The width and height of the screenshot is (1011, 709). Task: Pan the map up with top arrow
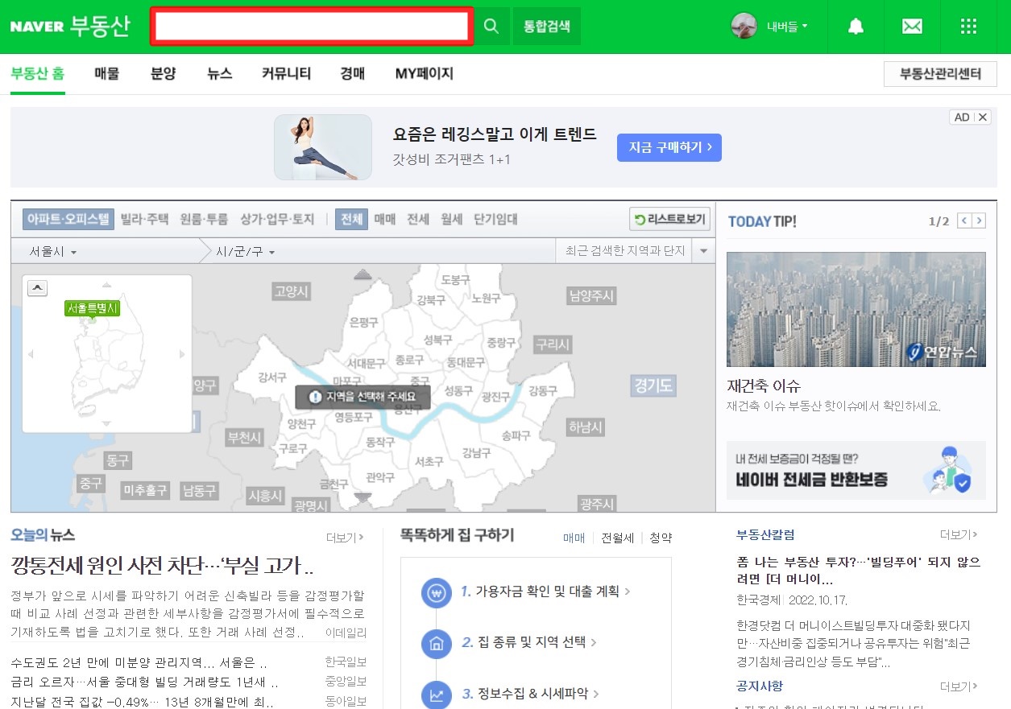click(363, 275)
